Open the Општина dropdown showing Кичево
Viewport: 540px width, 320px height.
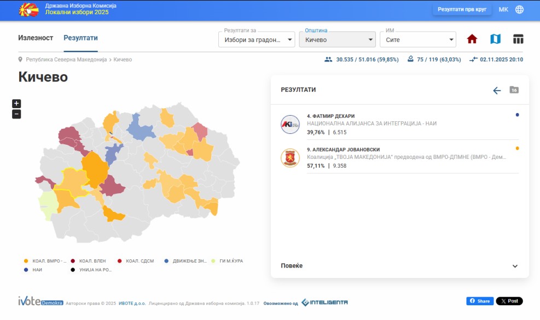point(337,40)
